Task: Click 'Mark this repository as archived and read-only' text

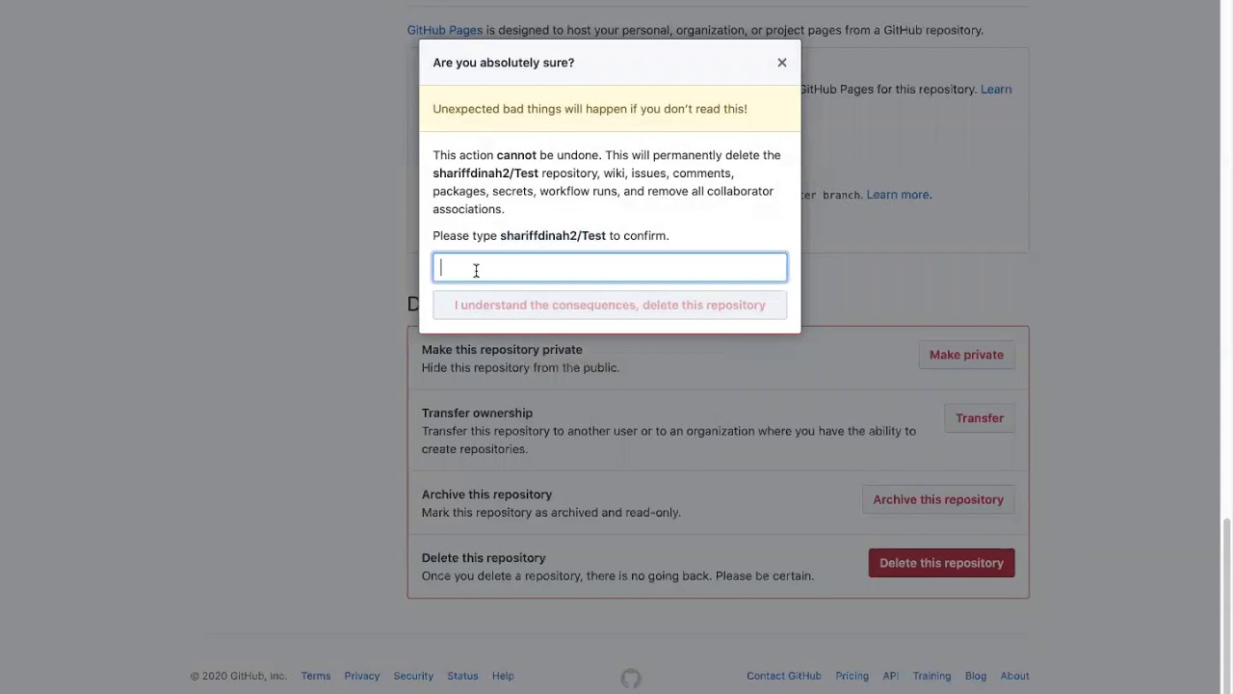Action: tap(551, 513)
